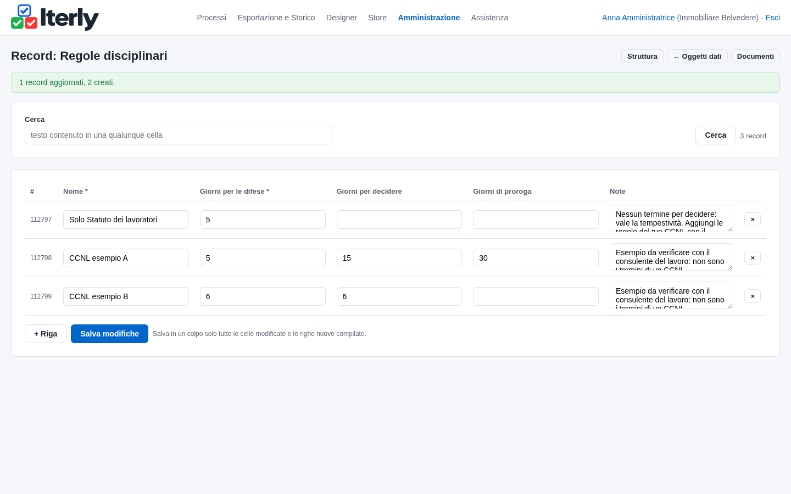Delete the CCNL esempio A row
Screen dimensions: 791x494
point(753,258)
